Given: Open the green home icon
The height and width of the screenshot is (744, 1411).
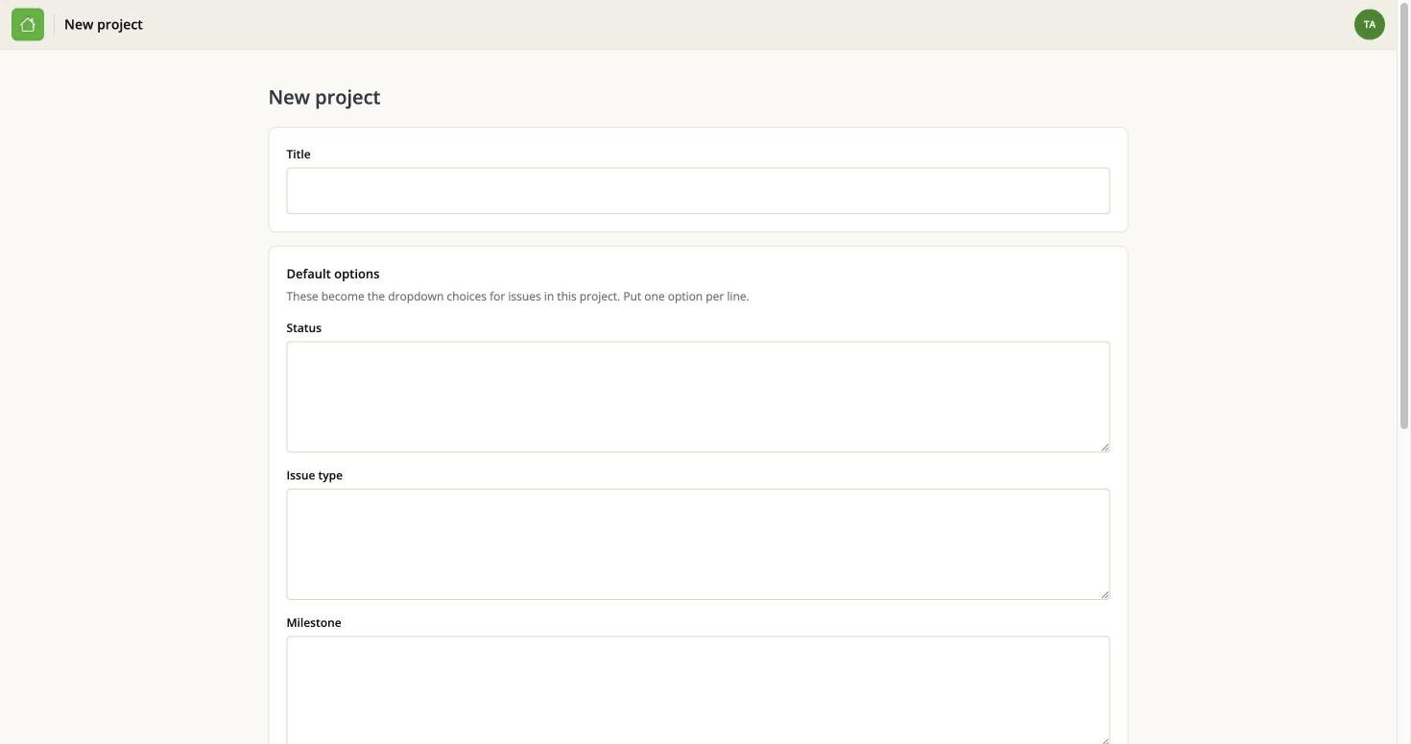Looking at the screenshot, I should click(x=28, y=25).
